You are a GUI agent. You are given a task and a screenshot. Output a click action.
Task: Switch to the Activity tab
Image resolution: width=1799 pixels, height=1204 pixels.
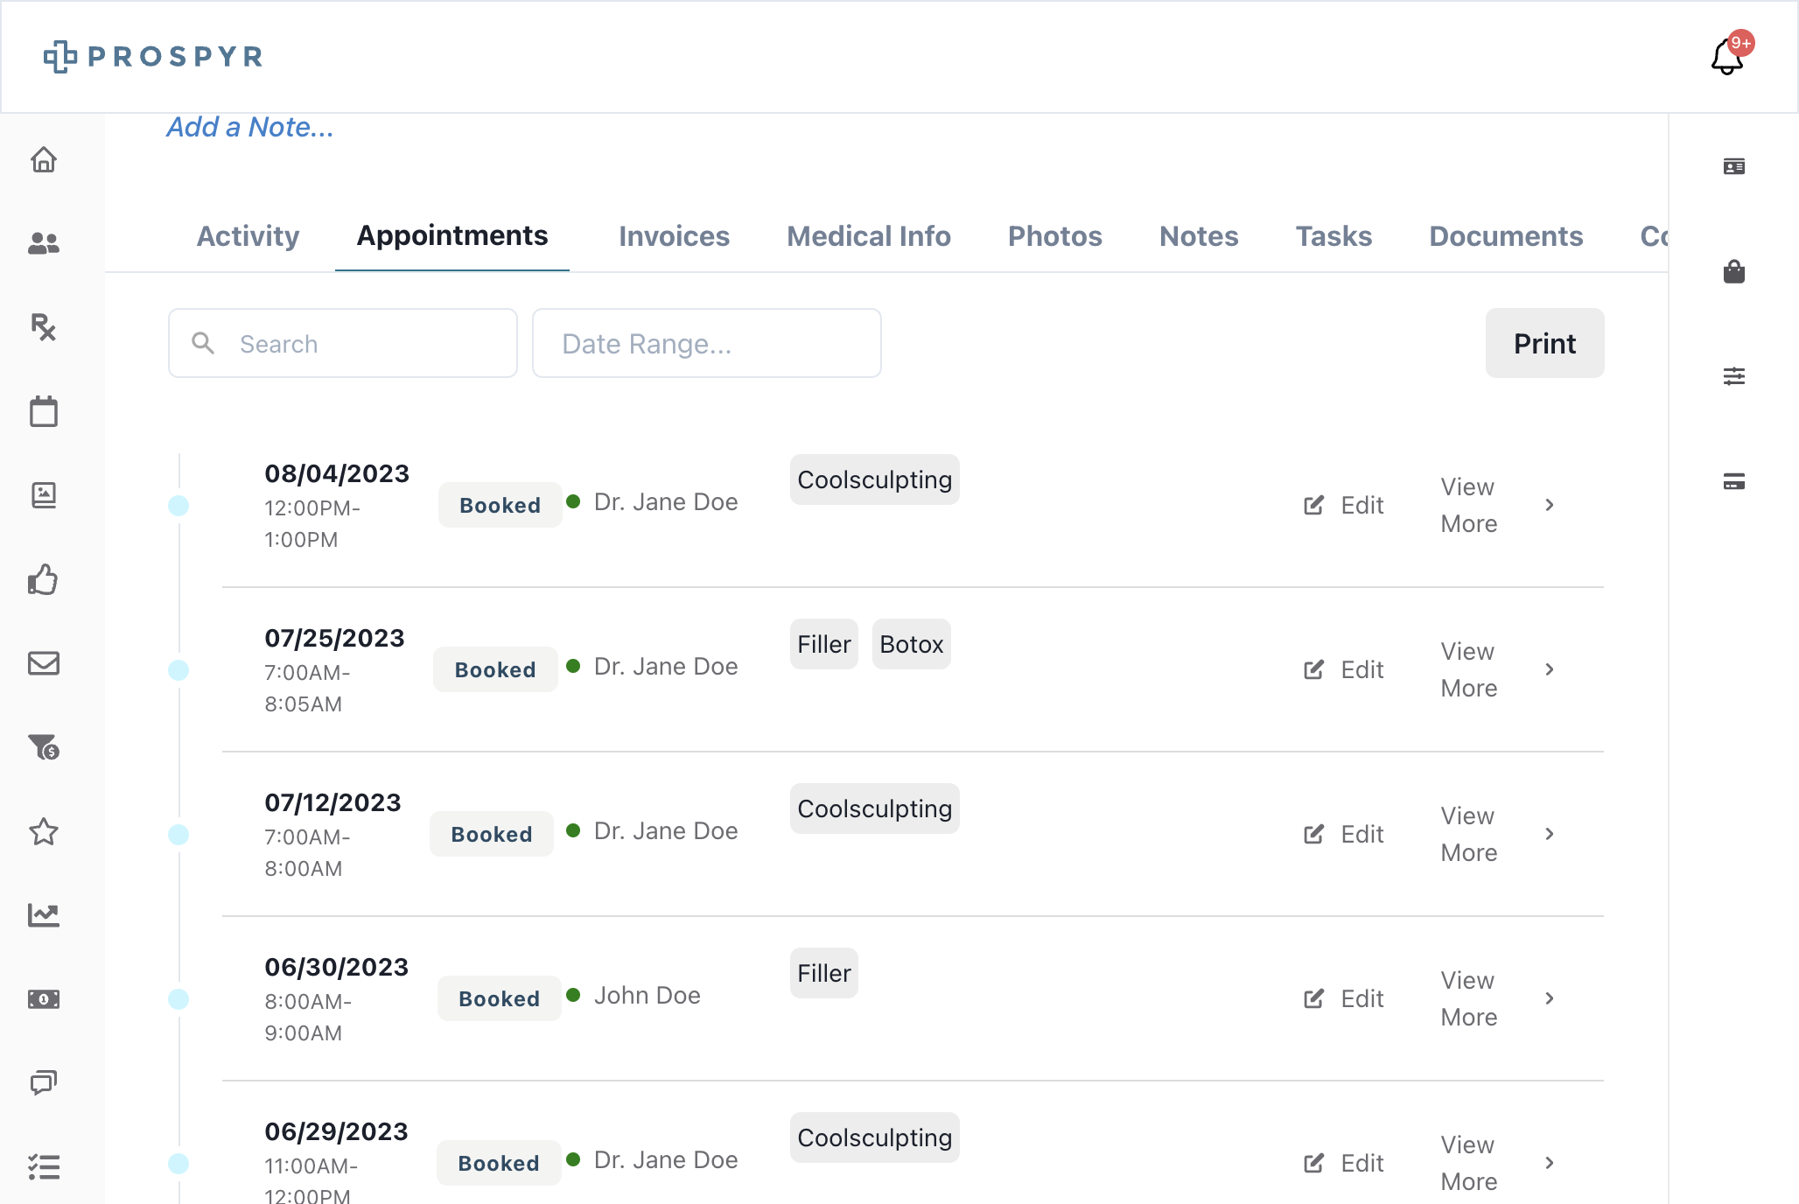coord(248,236)
